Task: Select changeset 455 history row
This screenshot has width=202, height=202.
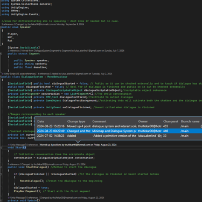Action: tap(119, 126)
